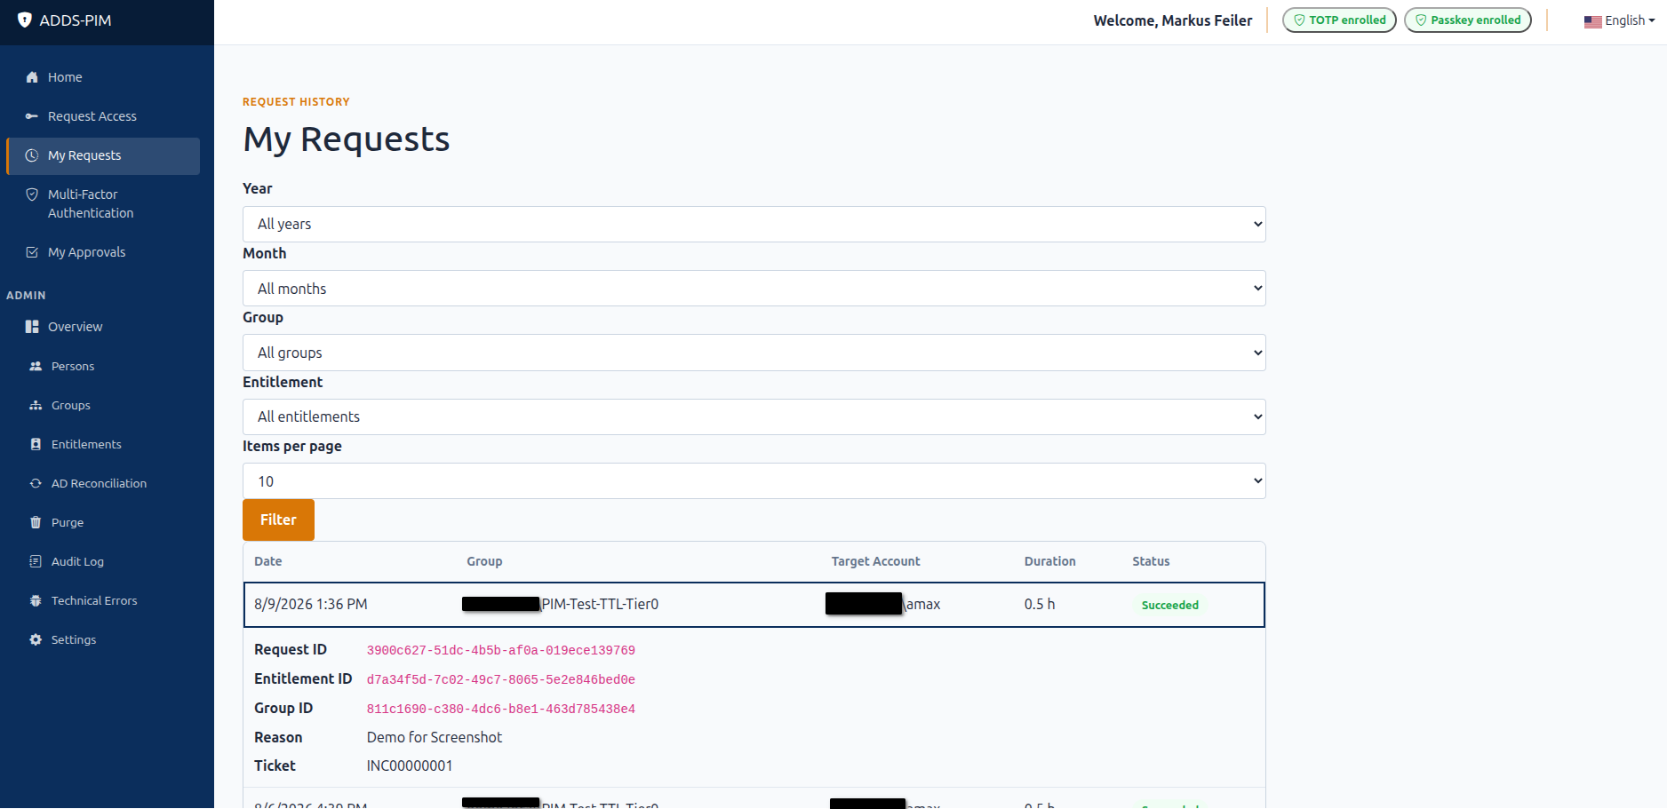Click the AD Reconciliation sync icon

(x=36, y=483)
